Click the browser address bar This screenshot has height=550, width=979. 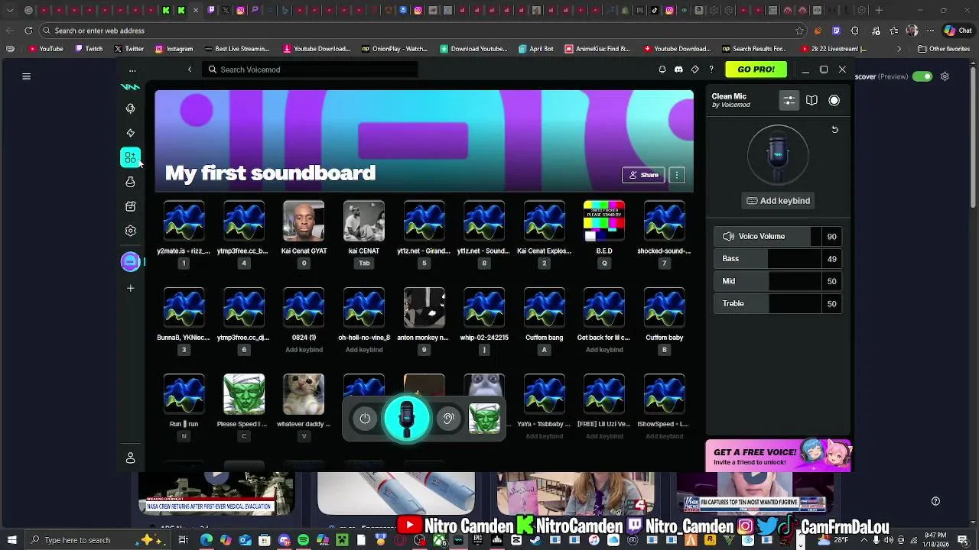[x=424, y=31]
